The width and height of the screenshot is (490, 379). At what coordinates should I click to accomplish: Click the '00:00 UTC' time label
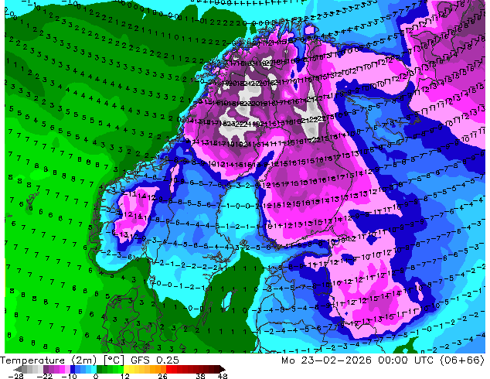pyautogui.click(x=406, y=360)
